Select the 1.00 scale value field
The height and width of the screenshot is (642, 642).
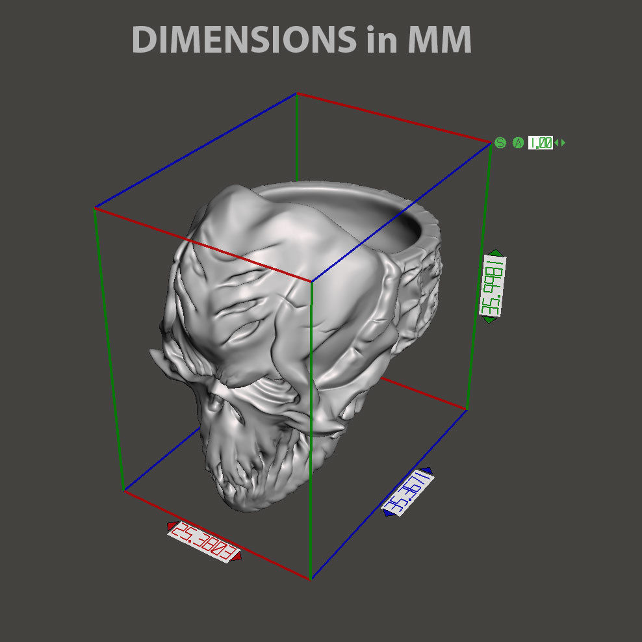[541, 143]
